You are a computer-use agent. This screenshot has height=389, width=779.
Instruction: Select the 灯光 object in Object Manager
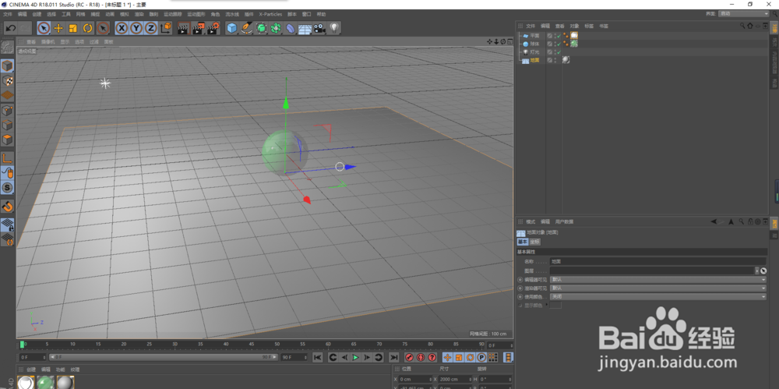coord(534,51)
